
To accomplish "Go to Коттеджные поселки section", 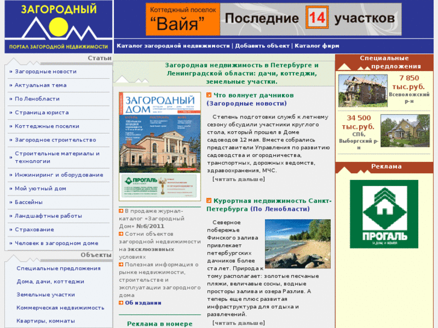I will pos(47,126).
